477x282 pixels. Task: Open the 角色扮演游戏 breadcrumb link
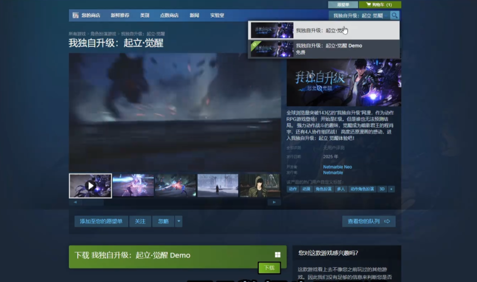[x=103, y=34]
